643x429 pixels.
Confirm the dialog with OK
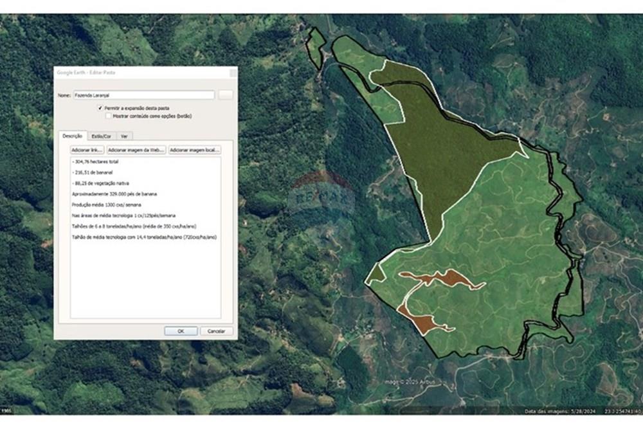[181, 331]
